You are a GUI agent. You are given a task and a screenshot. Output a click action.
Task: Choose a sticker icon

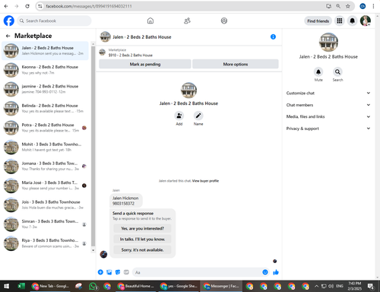(x=118, y=272)
